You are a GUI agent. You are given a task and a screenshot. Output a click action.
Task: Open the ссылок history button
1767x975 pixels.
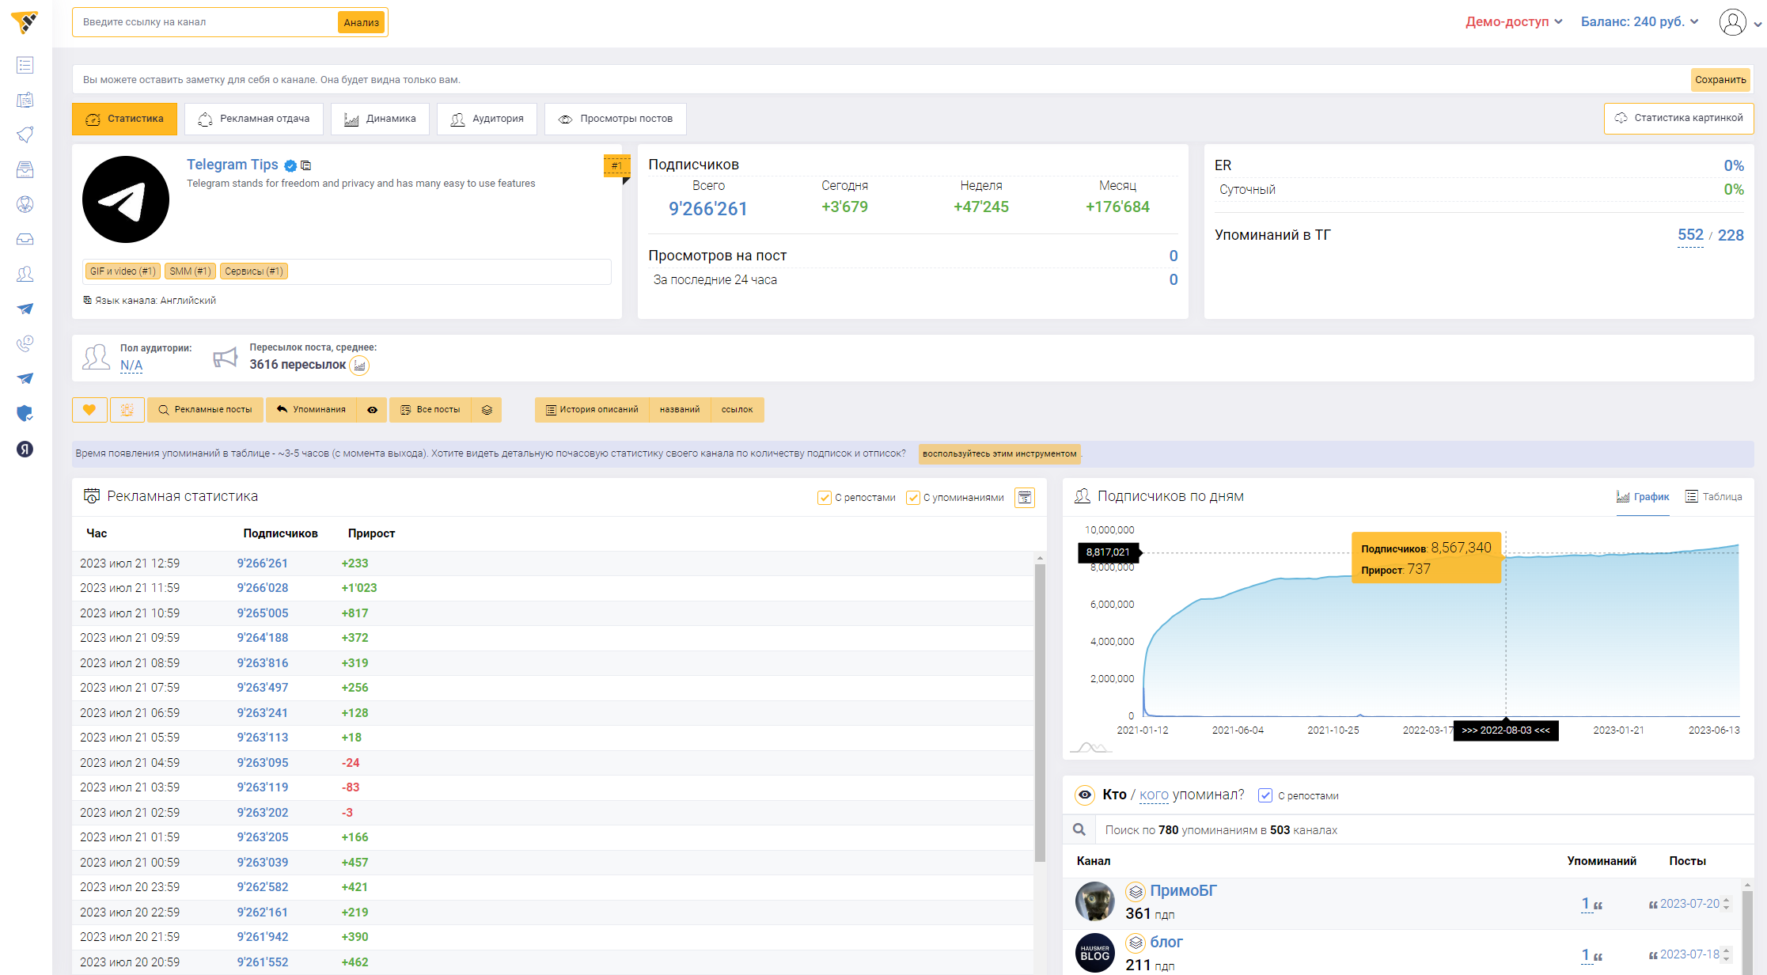(738, 409)
